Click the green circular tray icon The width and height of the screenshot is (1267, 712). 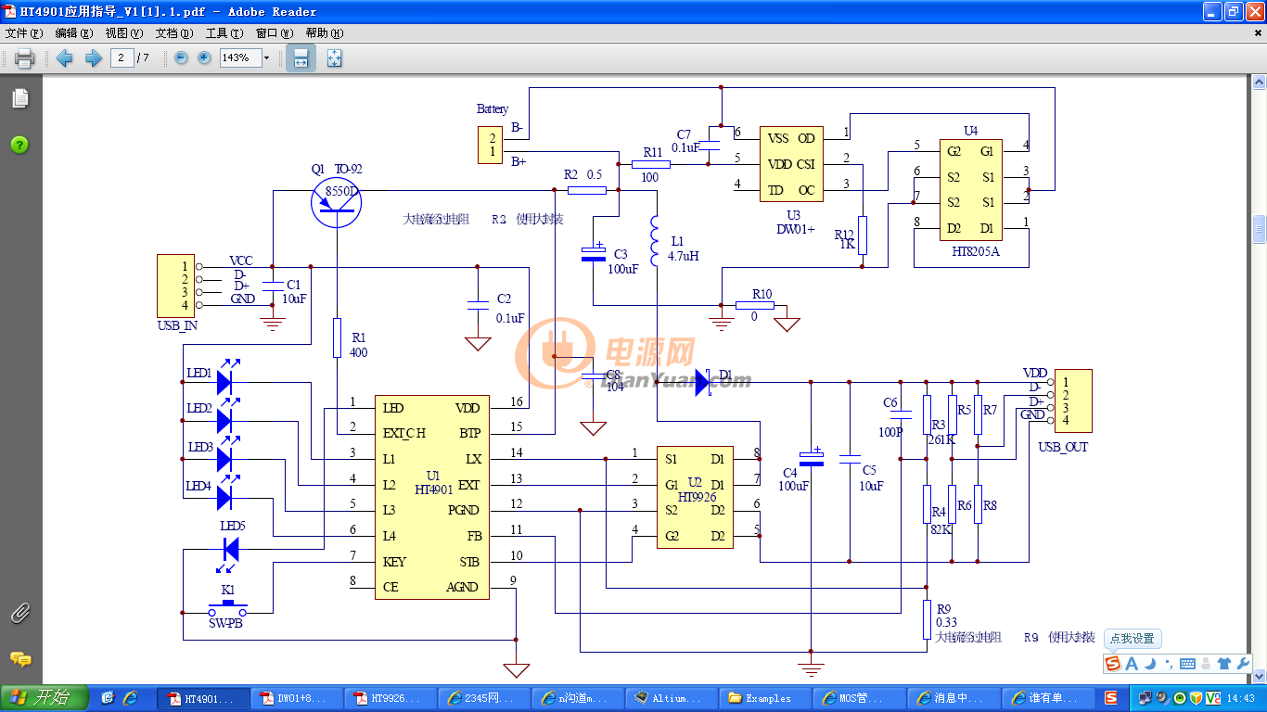coord(1180,698)
